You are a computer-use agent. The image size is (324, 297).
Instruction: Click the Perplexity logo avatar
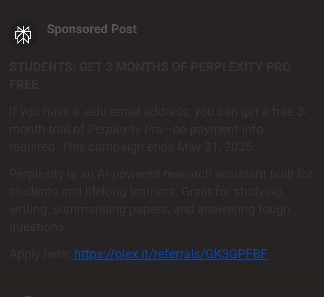point(23,35)
